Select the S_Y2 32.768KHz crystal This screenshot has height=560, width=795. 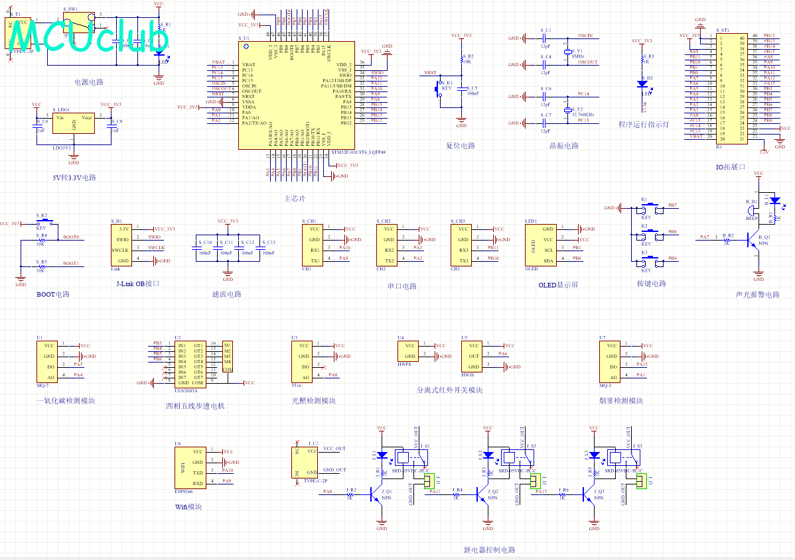click(567, 109)
